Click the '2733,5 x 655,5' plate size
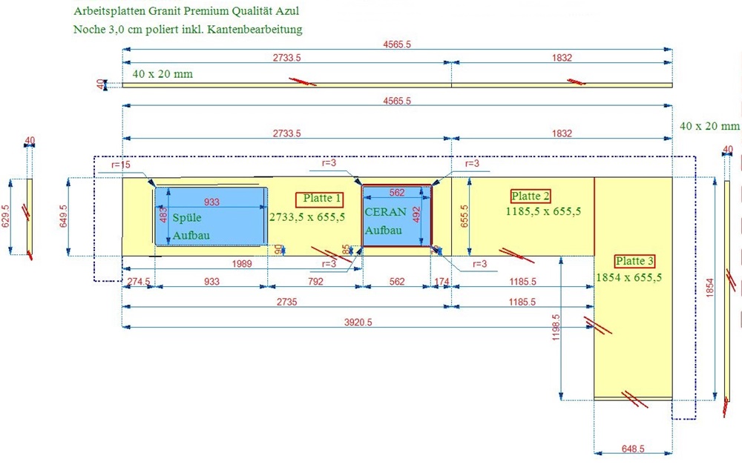Screen dimensions: 742x470 coord(307,217)
